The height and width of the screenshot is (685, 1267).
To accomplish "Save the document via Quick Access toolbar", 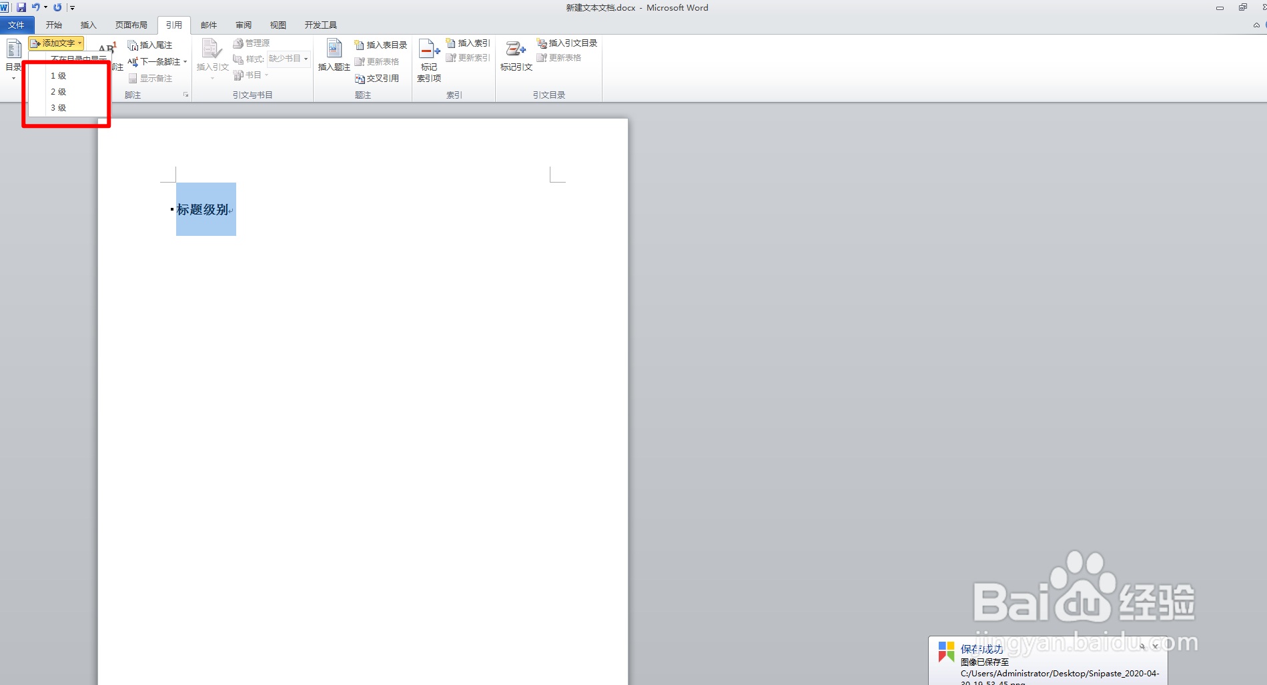I will point(21,7).
